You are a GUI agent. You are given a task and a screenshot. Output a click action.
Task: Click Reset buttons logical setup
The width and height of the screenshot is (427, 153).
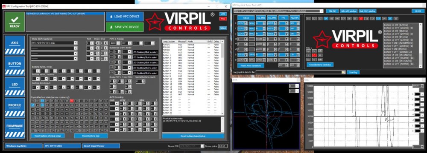tap(193, 136)
